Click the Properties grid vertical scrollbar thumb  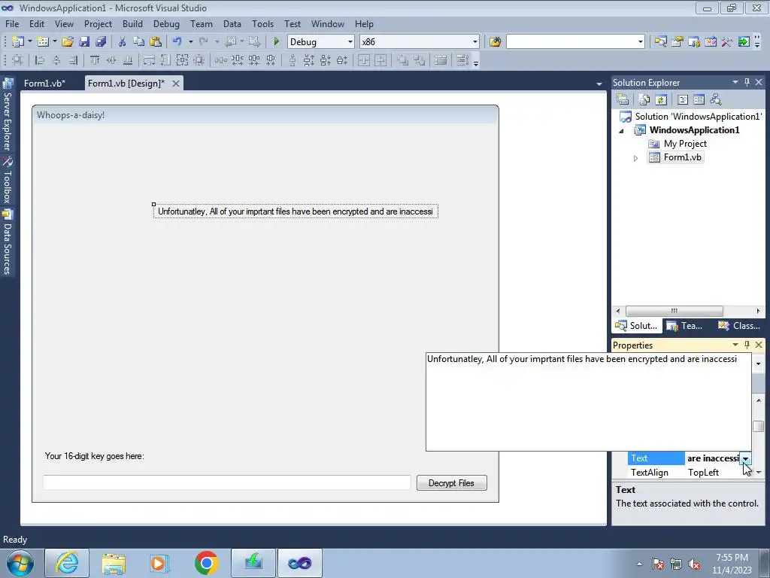[759, 426]
